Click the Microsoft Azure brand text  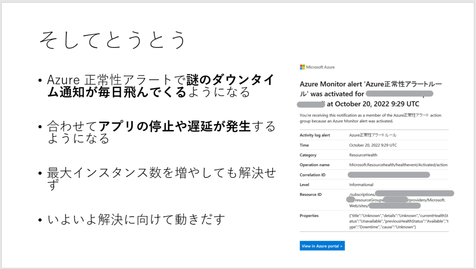coord(320,67)
